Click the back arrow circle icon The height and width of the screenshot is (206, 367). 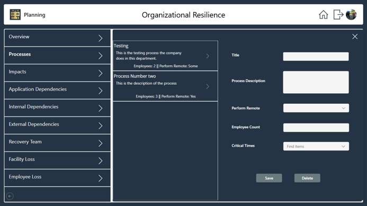10,196
